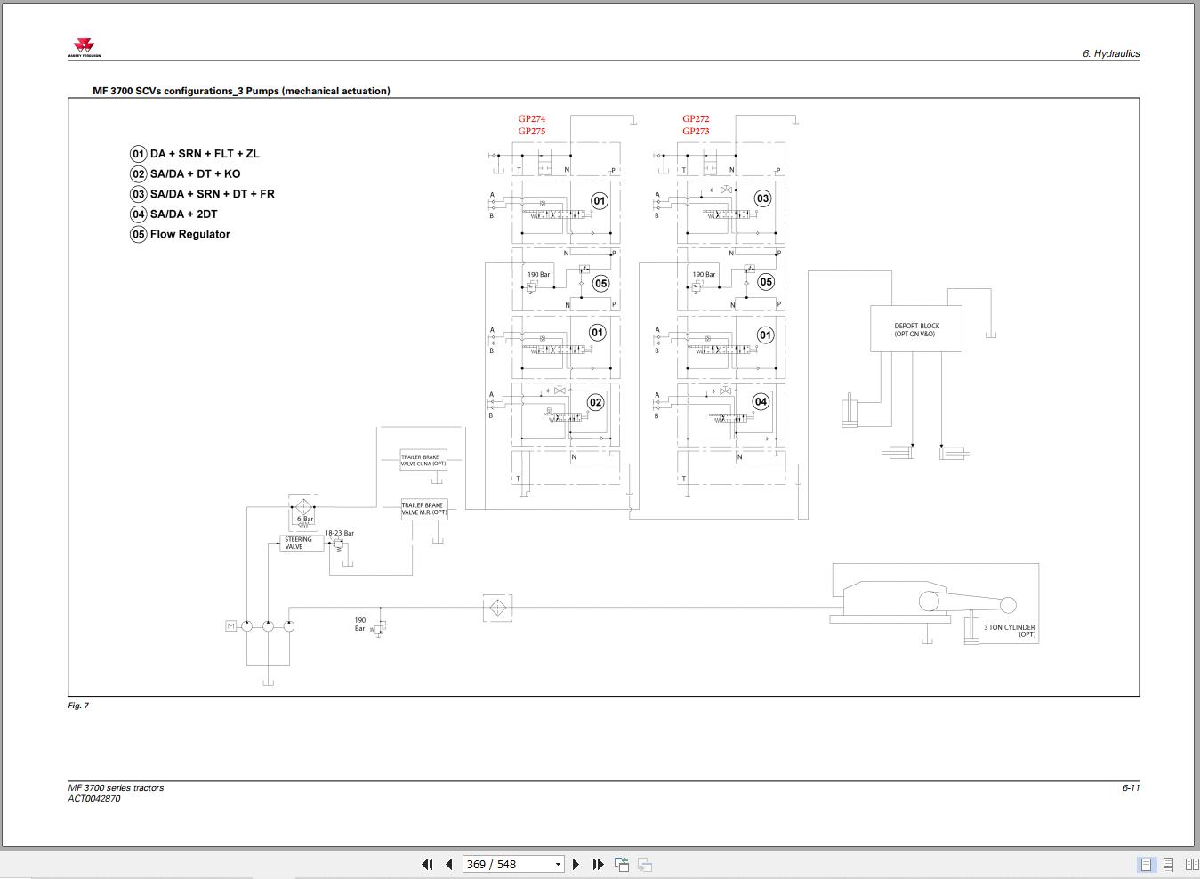
Task: Click the red GP272 label
Action: pyautogui.click(x=696, y=118)
